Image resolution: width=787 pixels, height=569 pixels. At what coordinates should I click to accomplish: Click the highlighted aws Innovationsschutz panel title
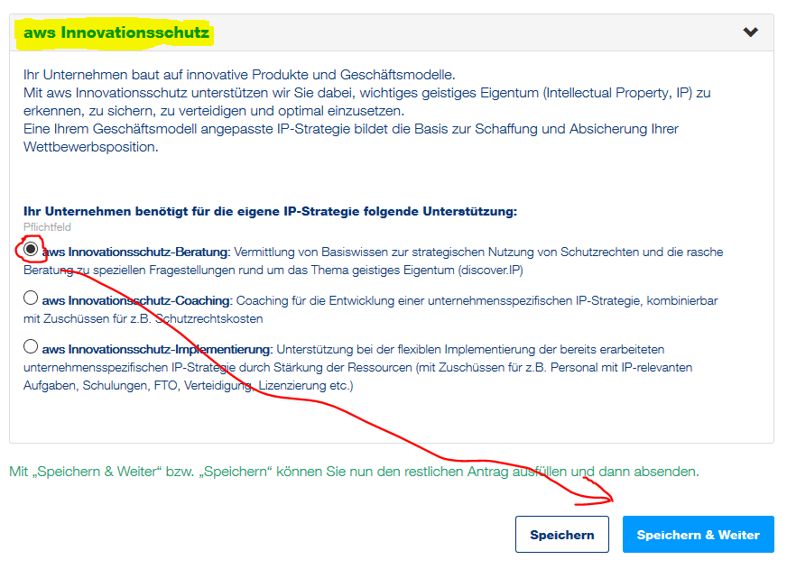116,33
